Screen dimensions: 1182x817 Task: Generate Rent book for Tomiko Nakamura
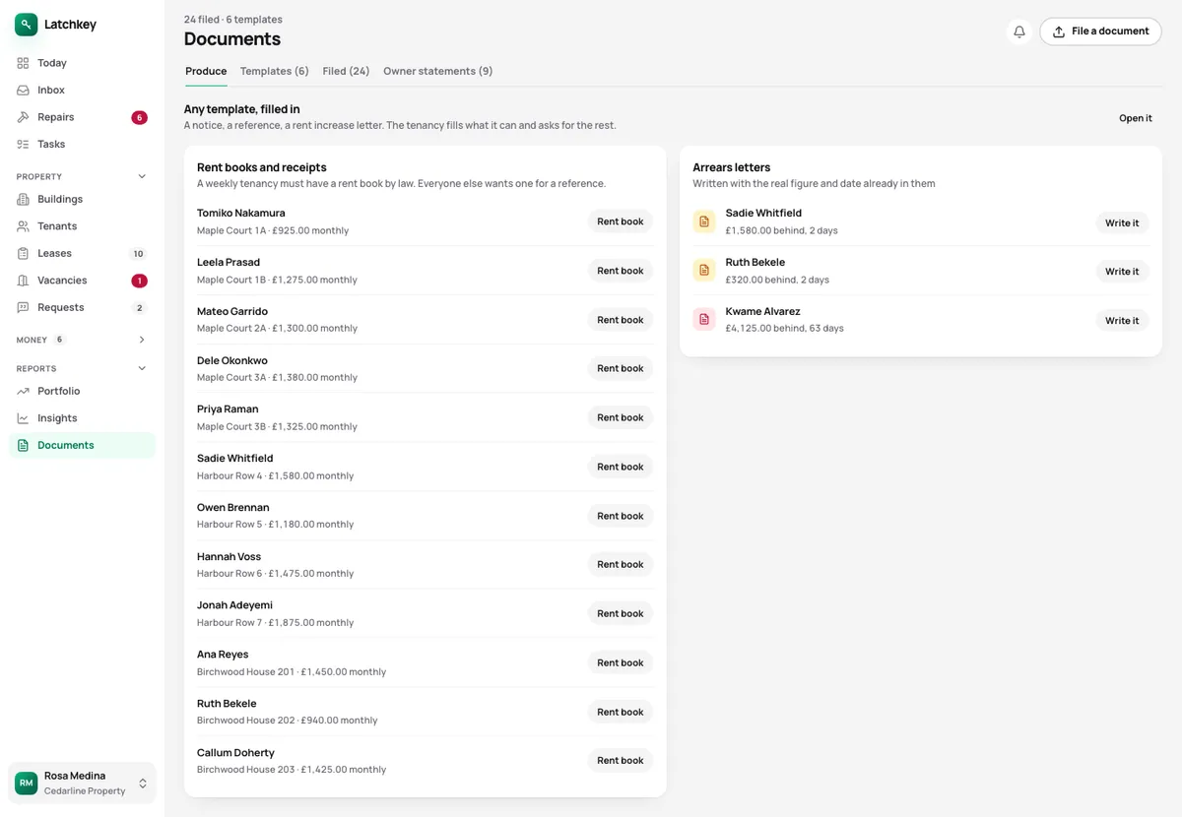coord(621,222)
